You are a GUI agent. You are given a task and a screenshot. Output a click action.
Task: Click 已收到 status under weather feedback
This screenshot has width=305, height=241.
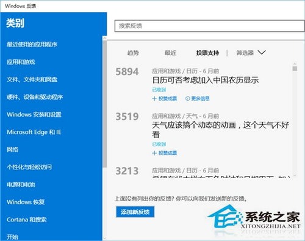pyautogui.click(x=159, y=144)
